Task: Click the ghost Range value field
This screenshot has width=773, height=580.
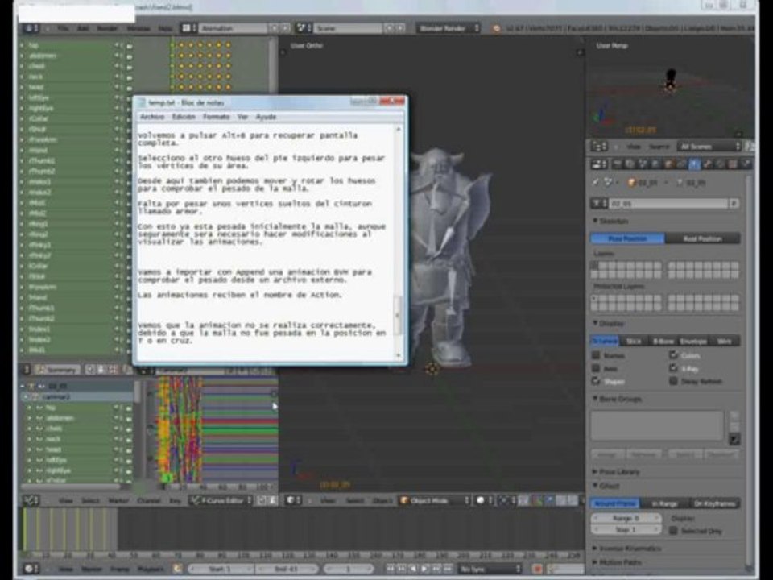Action: (x=626, y=518)
